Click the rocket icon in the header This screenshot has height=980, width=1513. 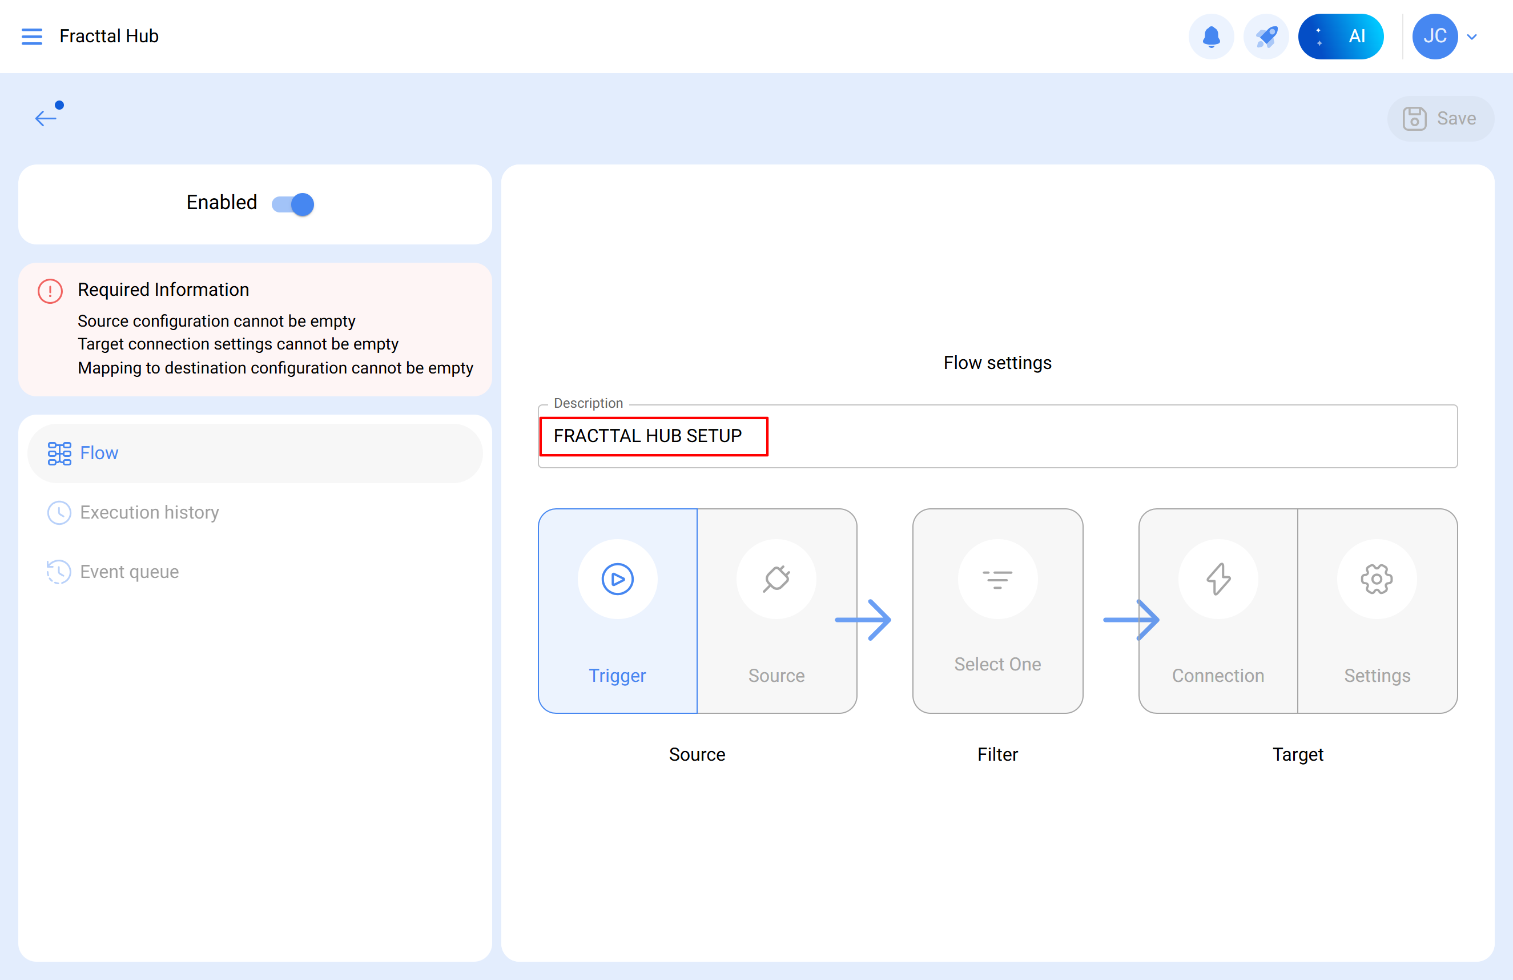point(1266,36)
